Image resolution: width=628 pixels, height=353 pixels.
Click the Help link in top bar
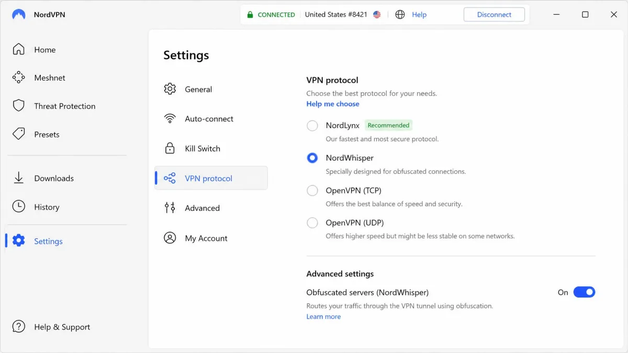(x=419, y=15)
